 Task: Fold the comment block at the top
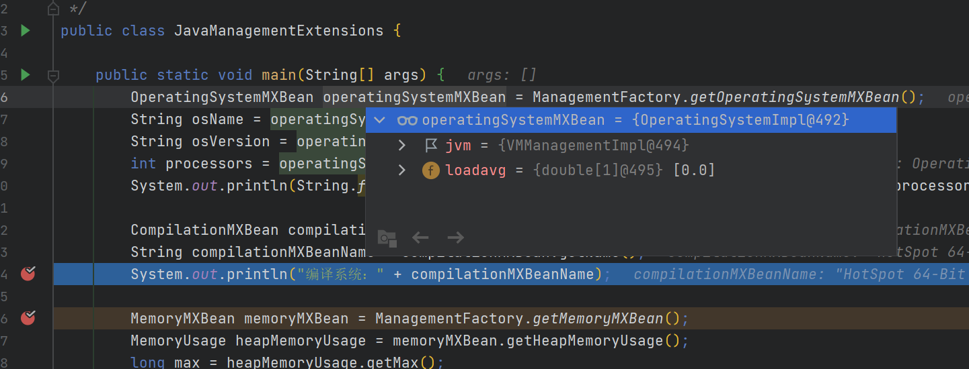coord(54,9)
